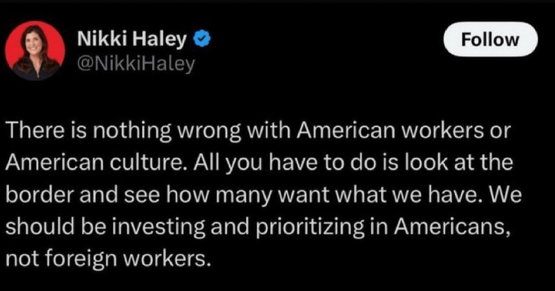Click the phrase "American workers or"
555x291 pixels.
click(404, 131)
